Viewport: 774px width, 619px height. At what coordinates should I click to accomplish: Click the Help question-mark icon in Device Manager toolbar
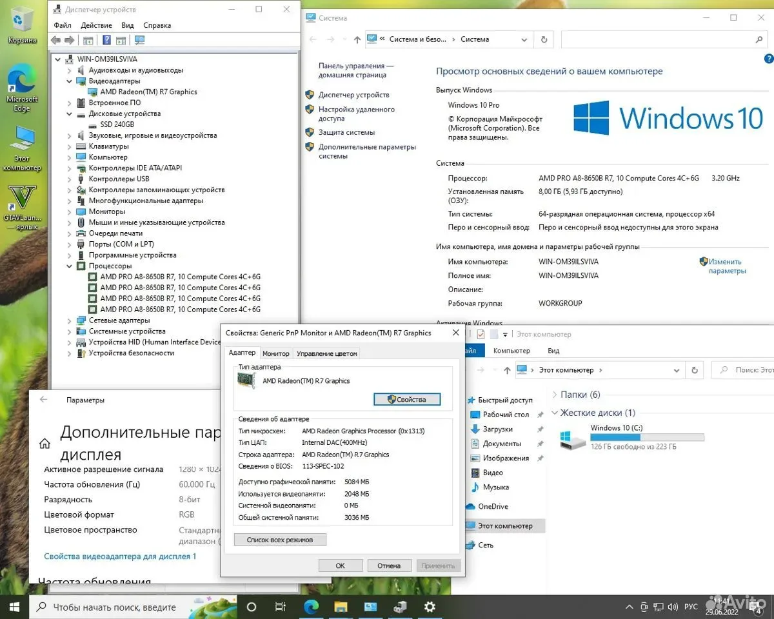[x=107, y=40]
